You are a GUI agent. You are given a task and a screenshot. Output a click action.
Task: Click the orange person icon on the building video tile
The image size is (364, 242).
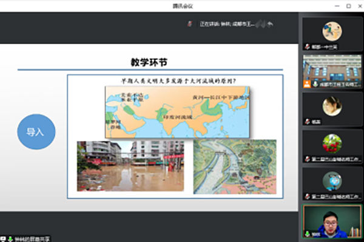(307, 84)
